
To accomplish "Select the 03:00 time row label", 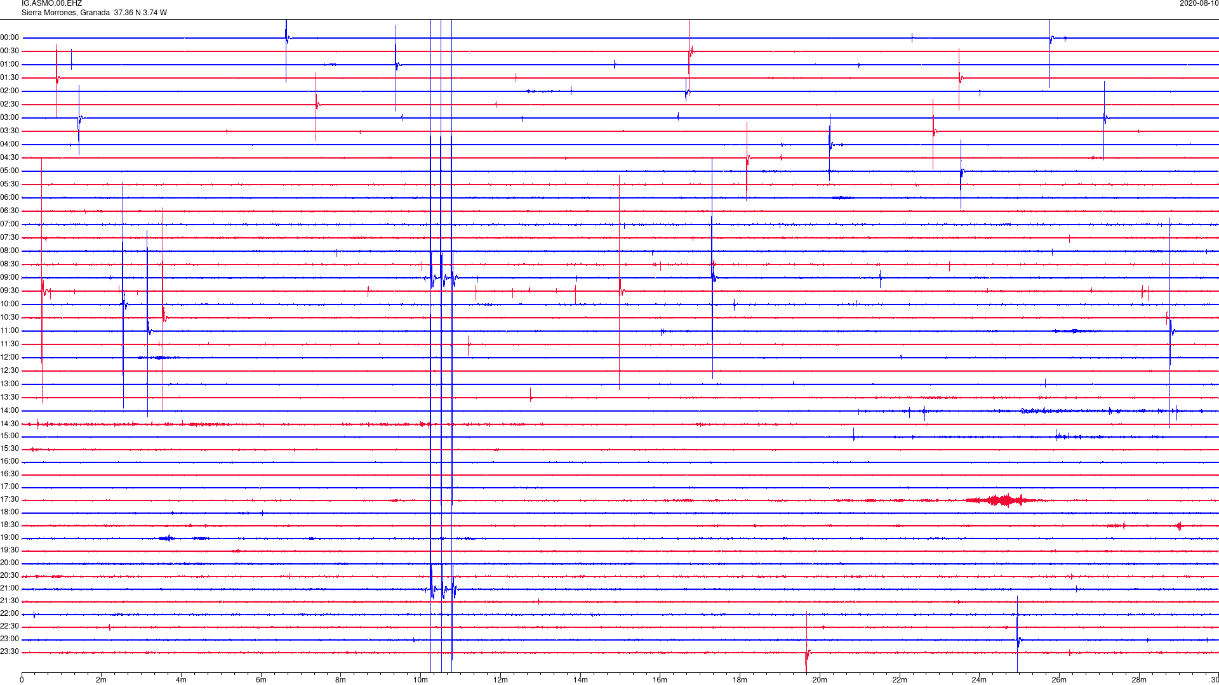I will [x=10, y=118].
